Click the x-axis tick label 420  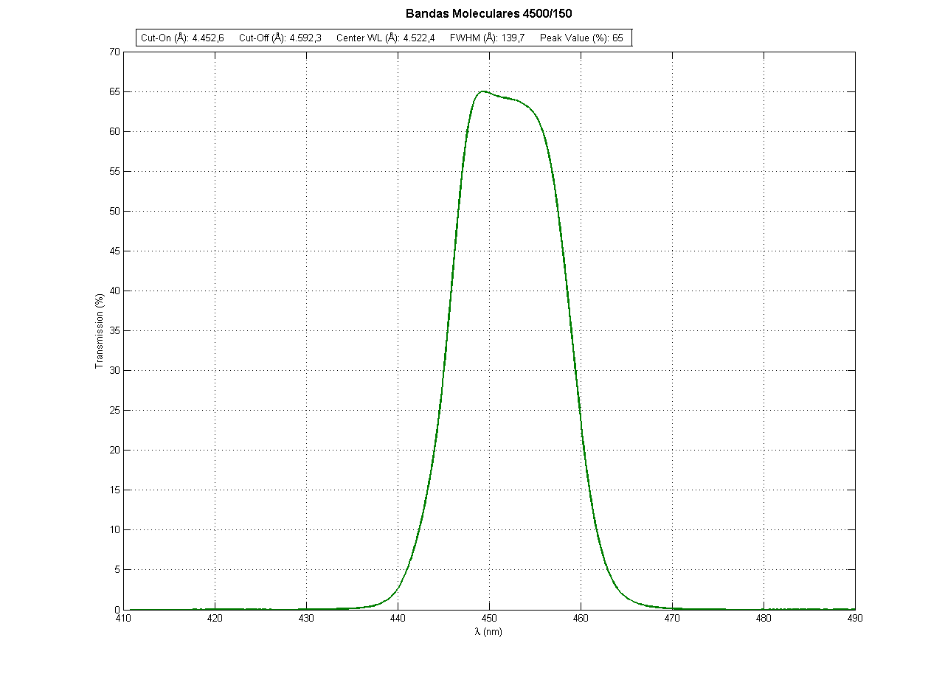click(215, 619)
